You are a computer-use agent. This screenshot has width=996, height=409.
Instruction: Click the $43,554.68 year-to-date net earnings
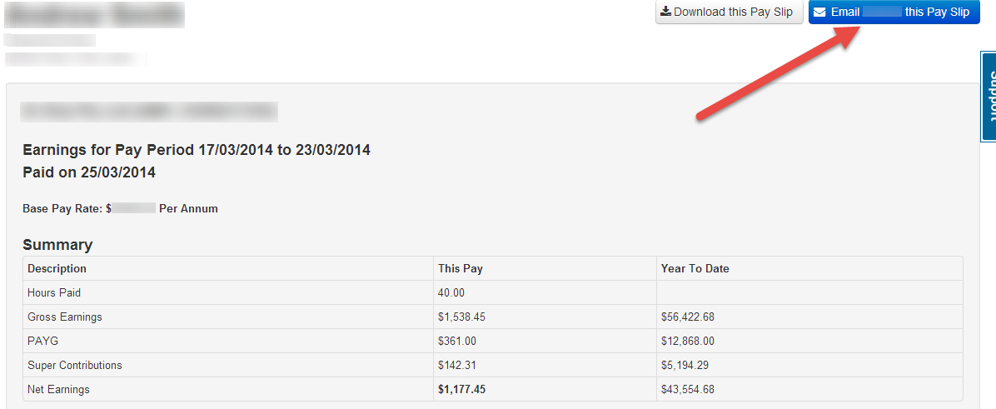[x=688, y=389]
